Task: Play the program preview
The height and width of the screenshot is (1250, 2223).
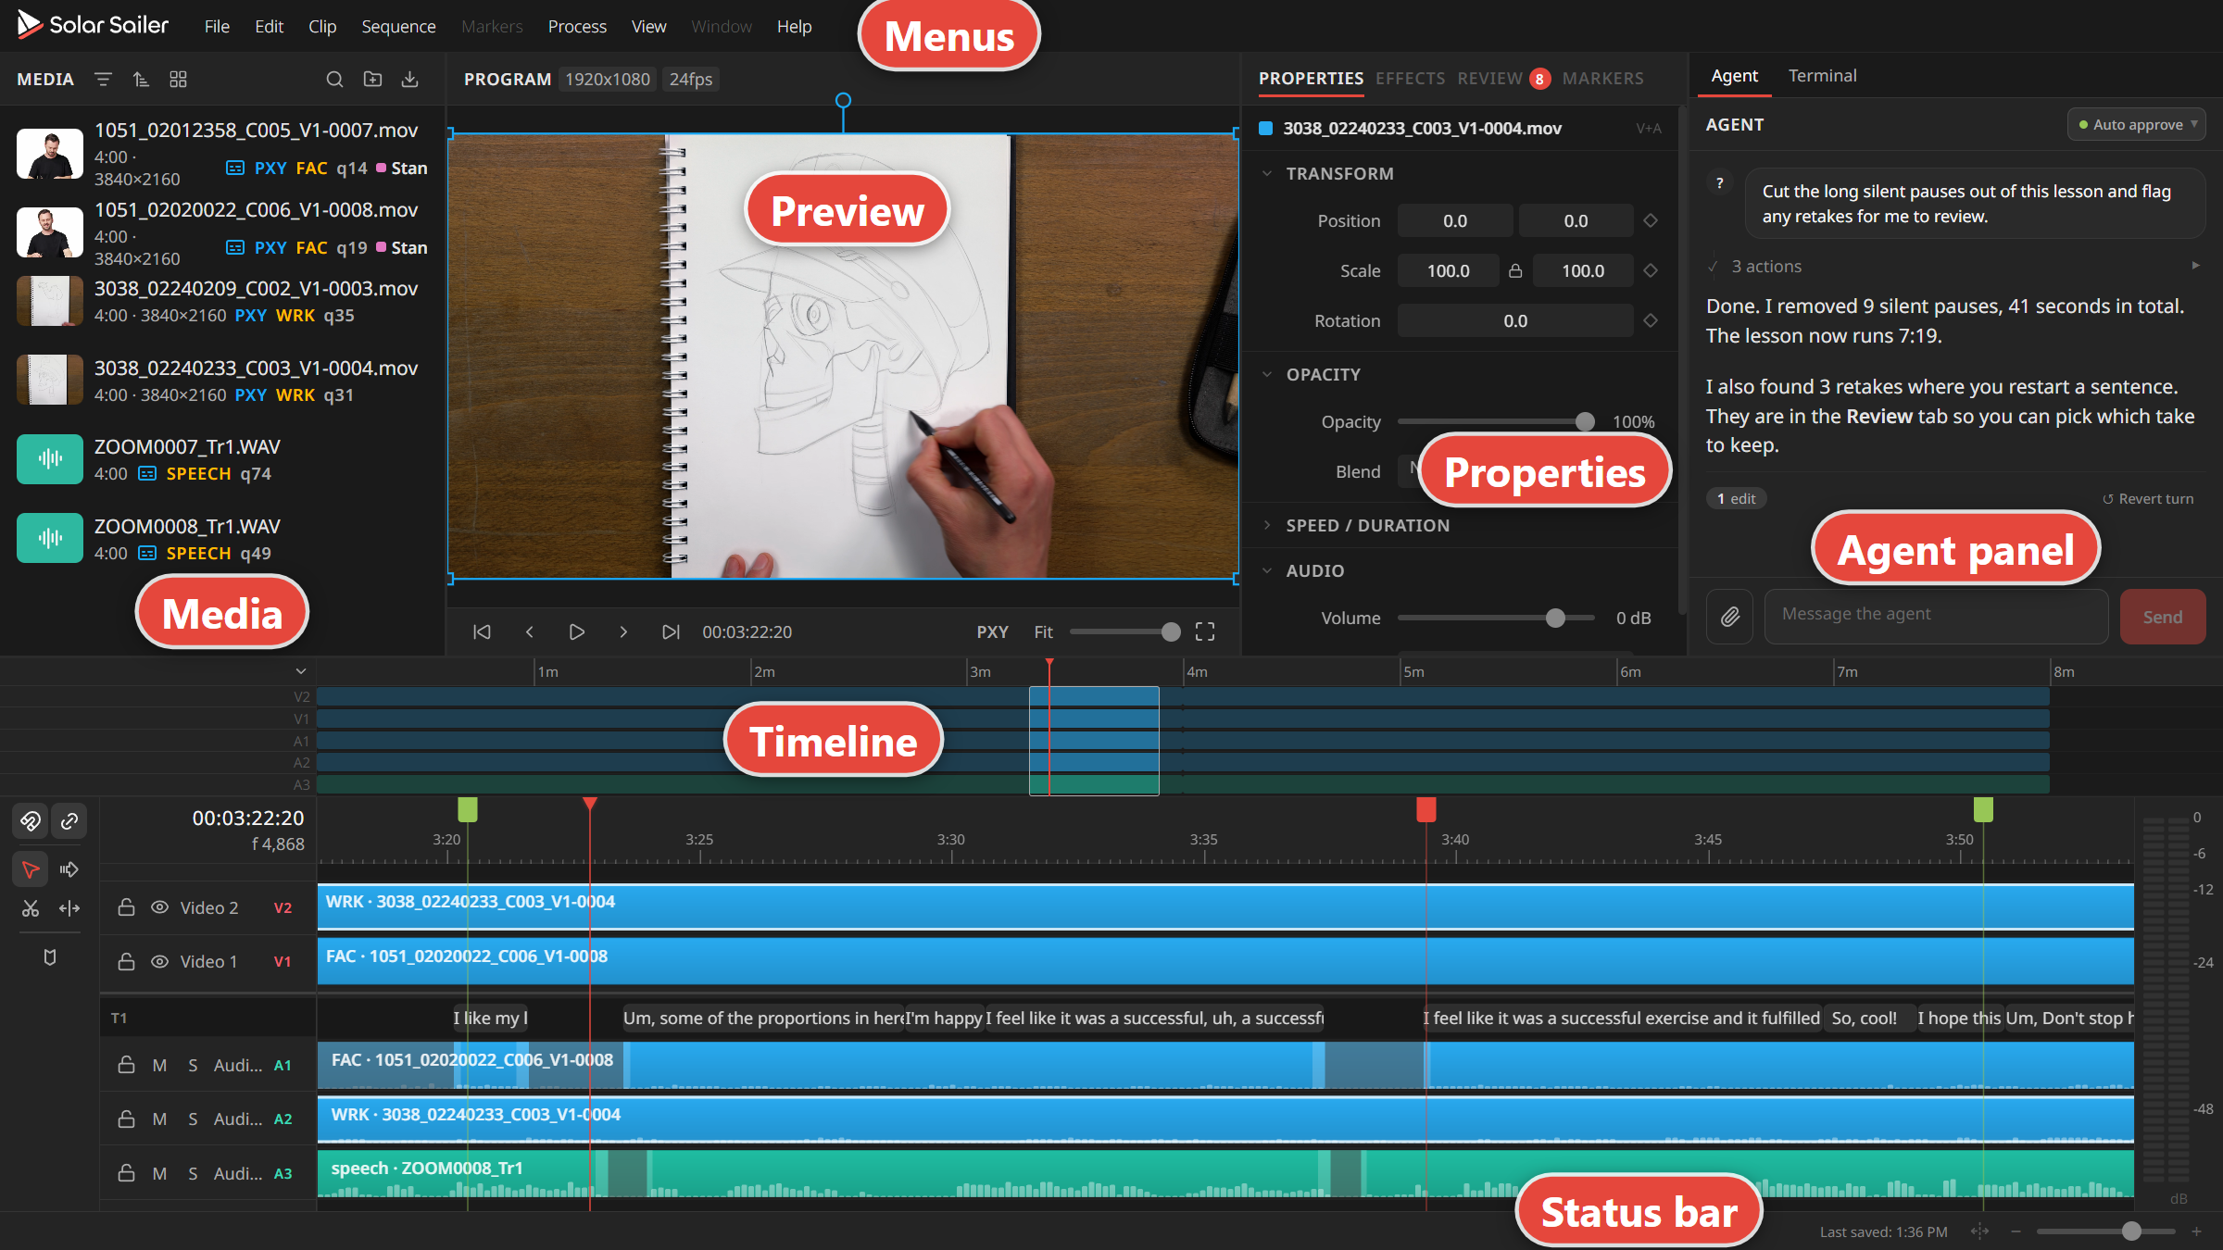Action: point(576,631)
